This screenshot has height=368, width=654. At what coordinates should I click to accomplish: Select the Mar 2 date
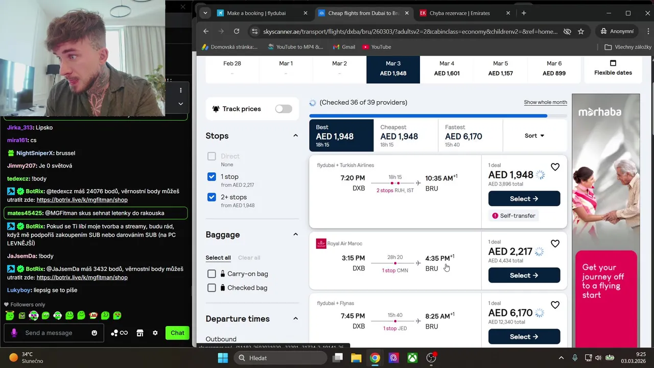pyautogui.click(x=339, y=68)
